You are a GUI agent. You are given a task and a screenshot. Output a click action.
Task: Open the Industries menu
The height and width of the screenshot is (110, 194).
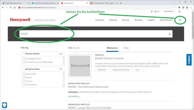pos(100,20)
